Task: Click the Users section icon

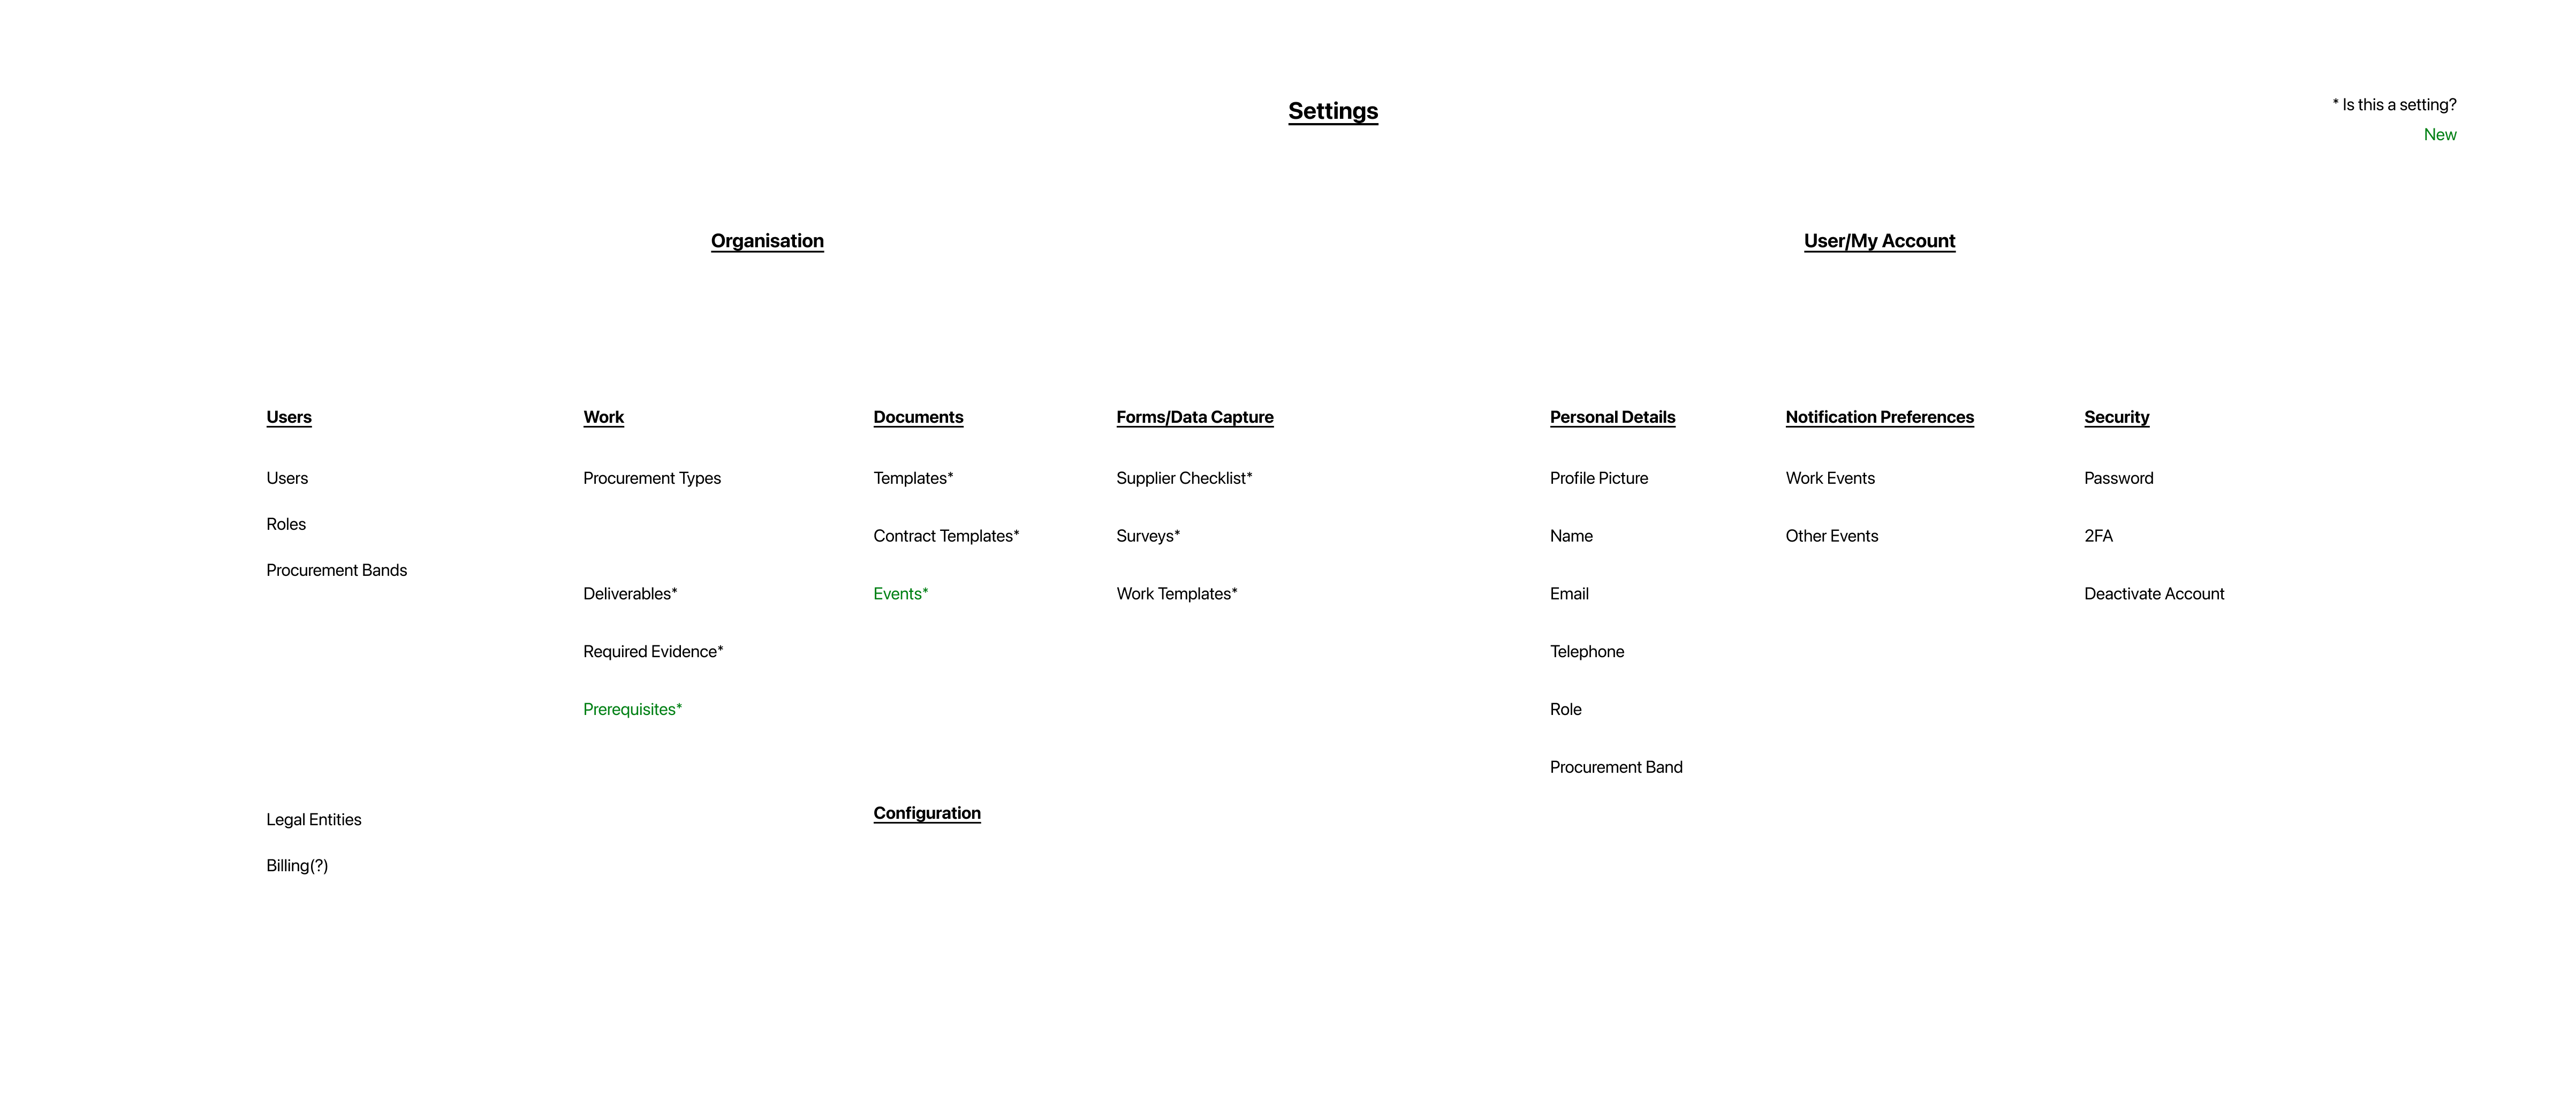Action: [289, 416]
